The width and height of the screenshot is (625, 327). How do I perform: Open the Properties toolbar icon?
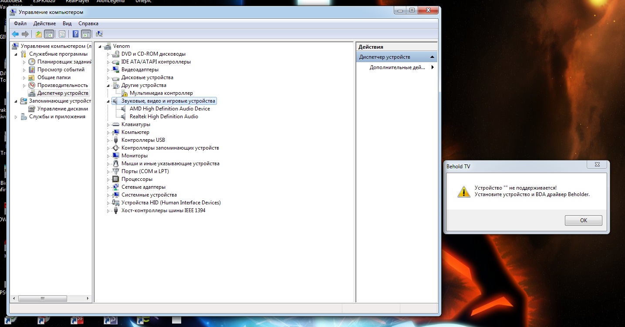click(x=62, y=34)
